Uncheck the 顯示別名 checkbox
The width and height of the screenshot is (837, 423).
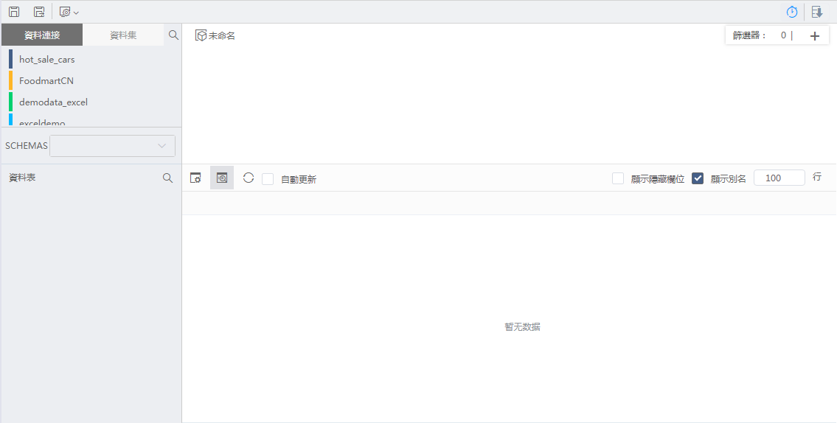698,178
